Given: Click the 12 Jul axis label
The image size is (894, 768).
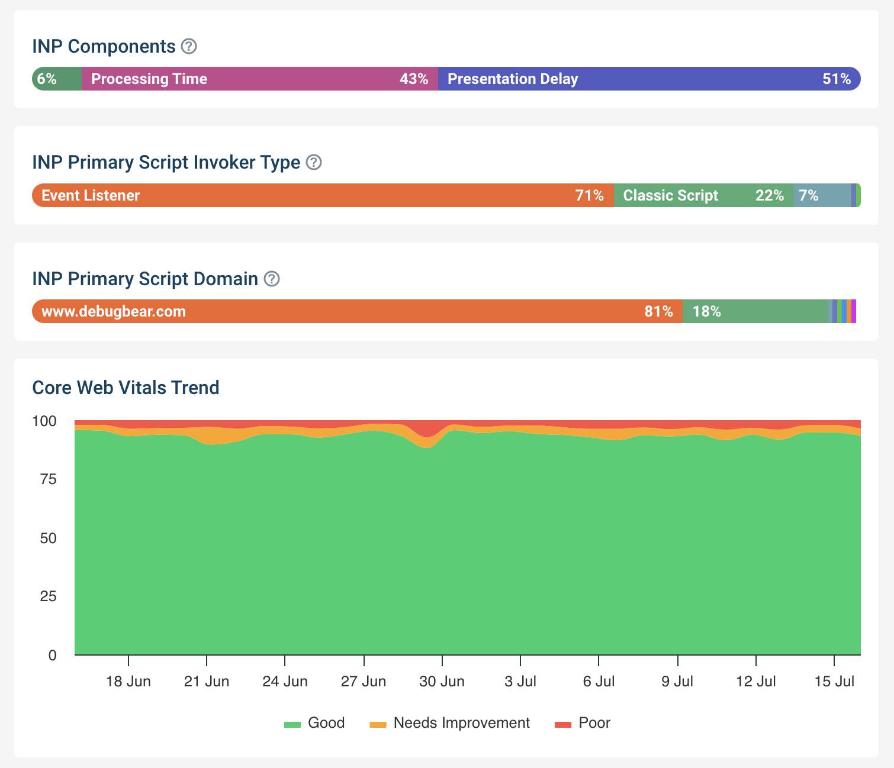Looking at the screenshot, I should (756, 682).
